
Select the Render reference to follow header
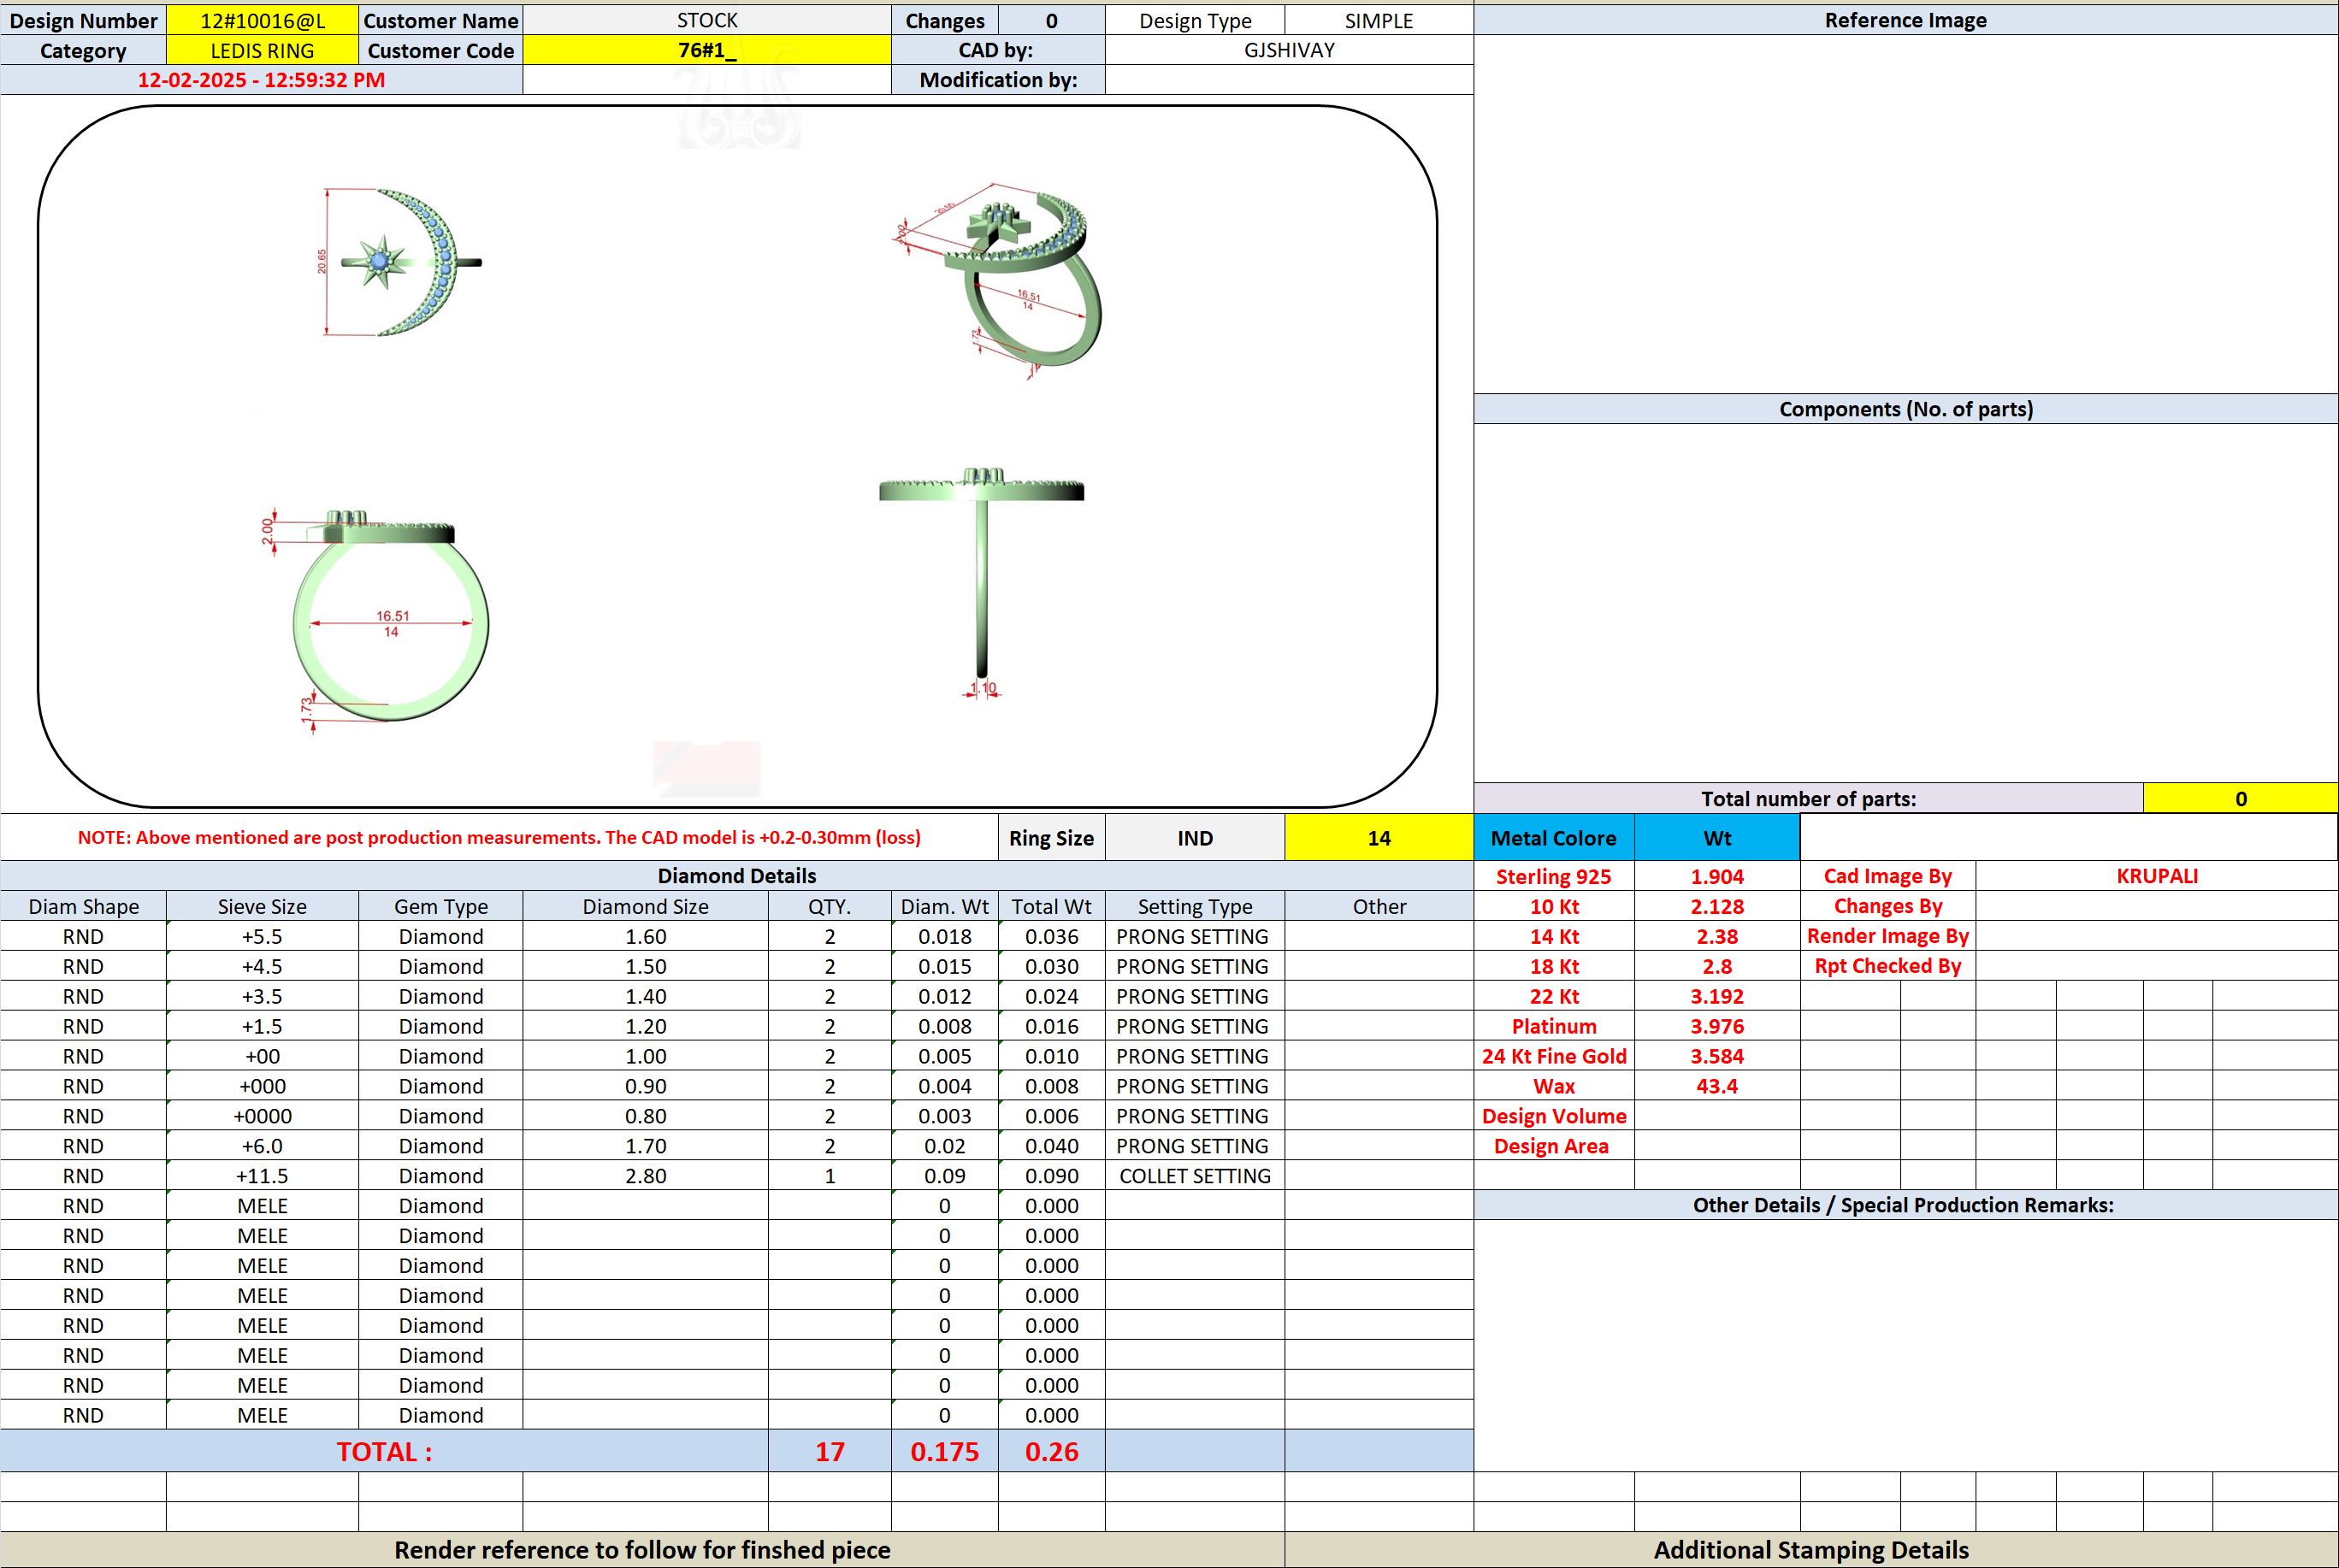[x=642, y=1550]
